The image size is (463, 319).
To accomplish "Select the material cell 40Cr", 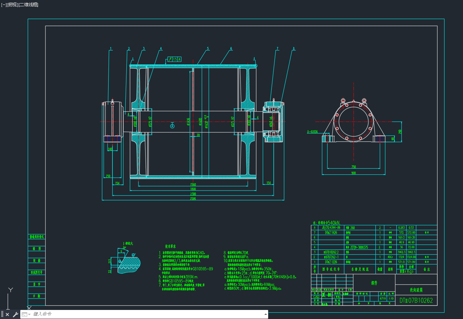I will click(x=390, y=257).
